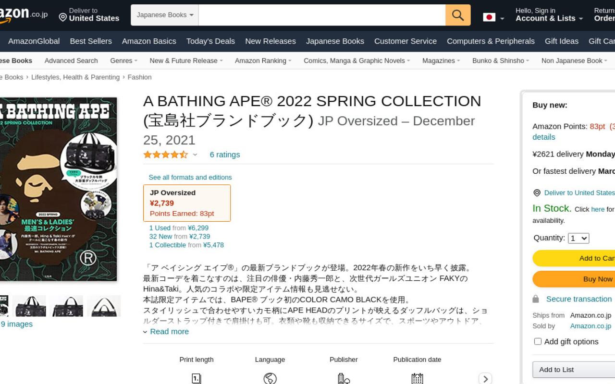This screenshot has width=615, height=384.
Task: Click the Publication date calendar icon
Action: coord(417,379)
